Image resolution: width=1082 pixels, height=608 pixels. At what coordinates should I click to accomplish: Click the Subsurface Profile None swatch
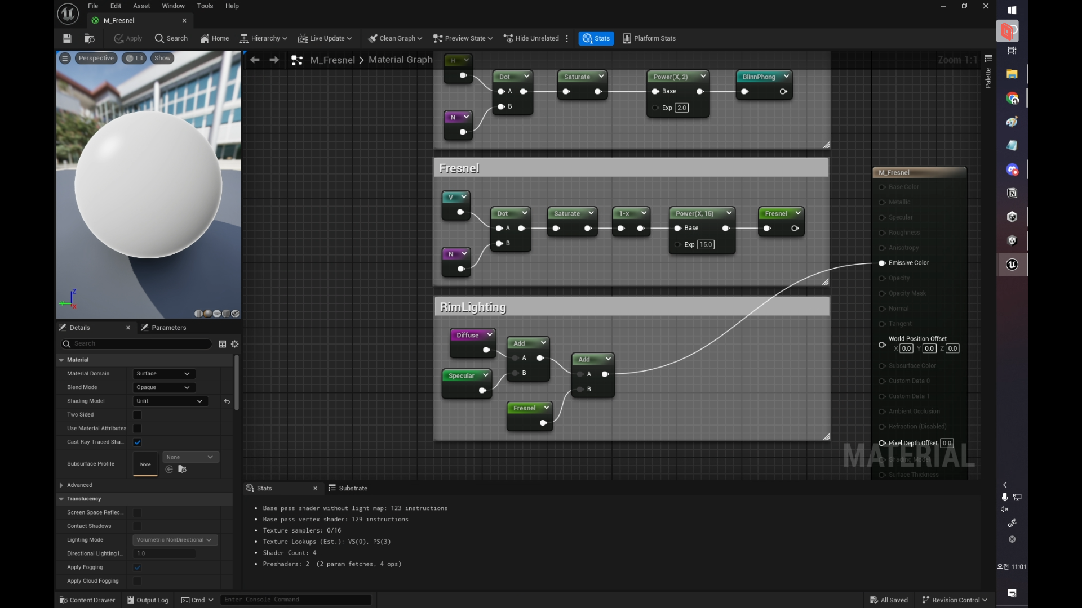pos(145,464)
